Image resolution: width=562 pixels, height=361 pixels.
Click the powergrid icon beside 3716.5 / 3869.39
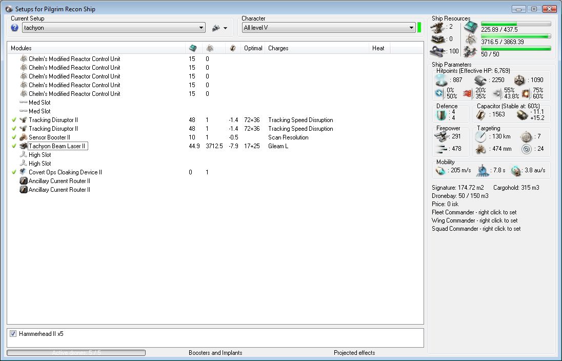[471, 39]
